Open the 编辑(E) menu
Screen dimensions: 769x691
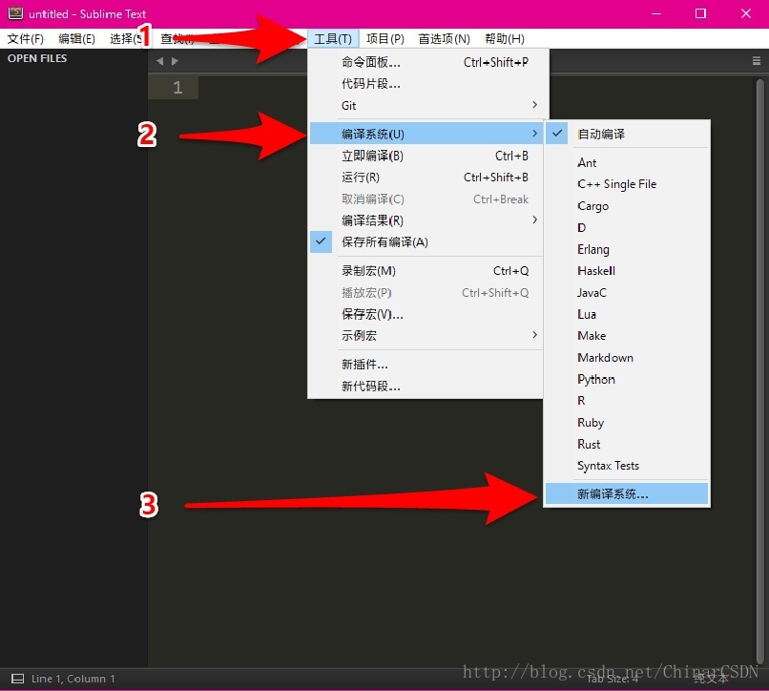click(76, 39)
